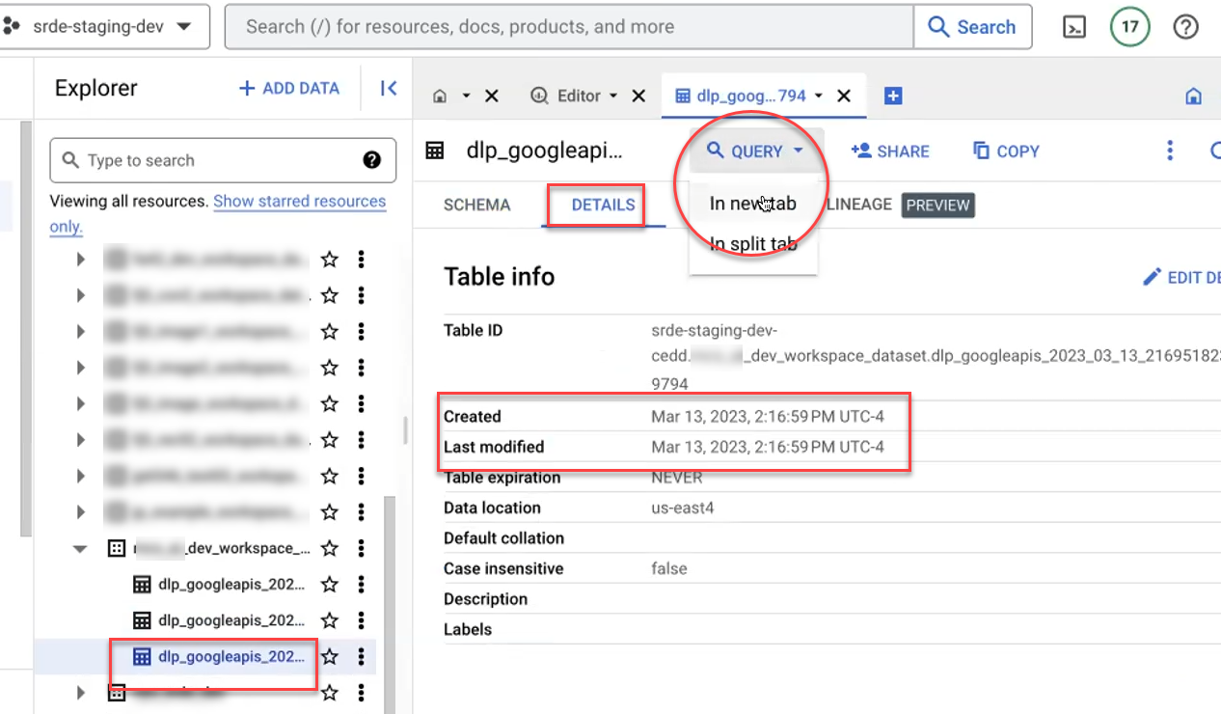This screenshot has width=1221, height=714.
Task: Focus the top resource search field
Action: (569, 27)
